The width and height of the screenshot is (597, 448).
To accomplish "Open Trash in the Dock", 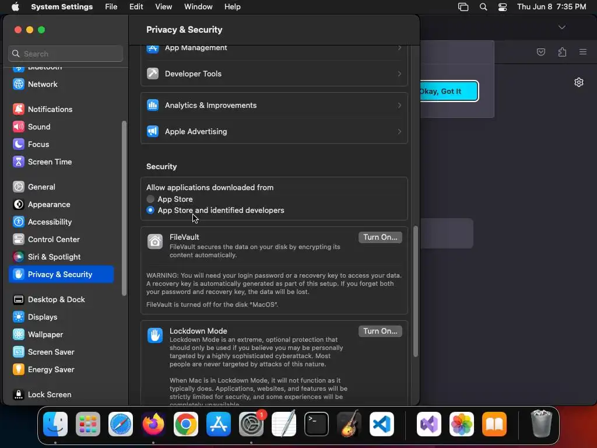I will tap(541, 425).
